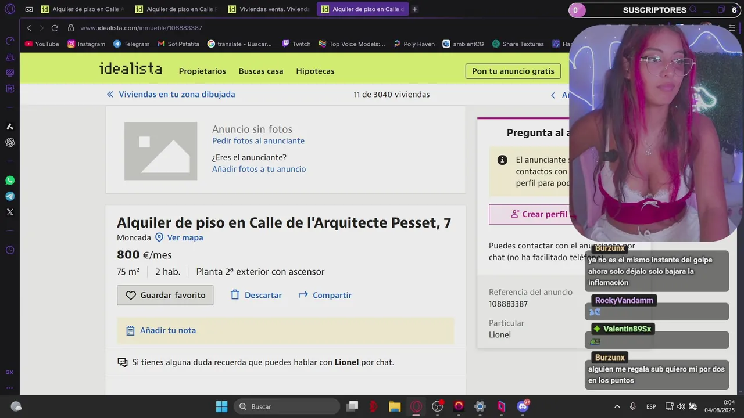Open the ESP language indicator

pyautogui.click(x=651, y=406)
